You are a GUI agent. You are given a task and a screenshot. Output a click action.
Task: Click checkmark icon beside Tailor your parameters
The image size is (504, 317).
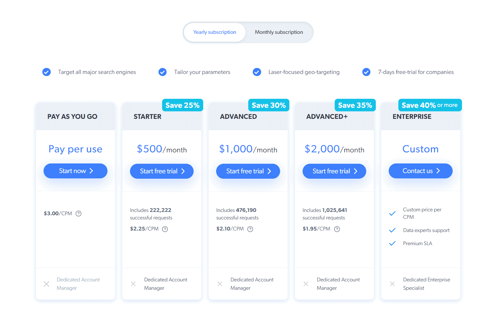click(163, 72)
